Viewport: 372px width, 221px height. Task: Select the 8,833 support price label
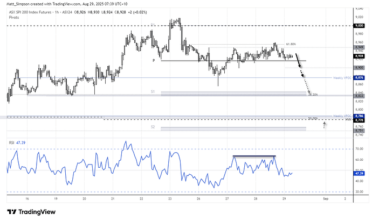[x=359, y=96]
